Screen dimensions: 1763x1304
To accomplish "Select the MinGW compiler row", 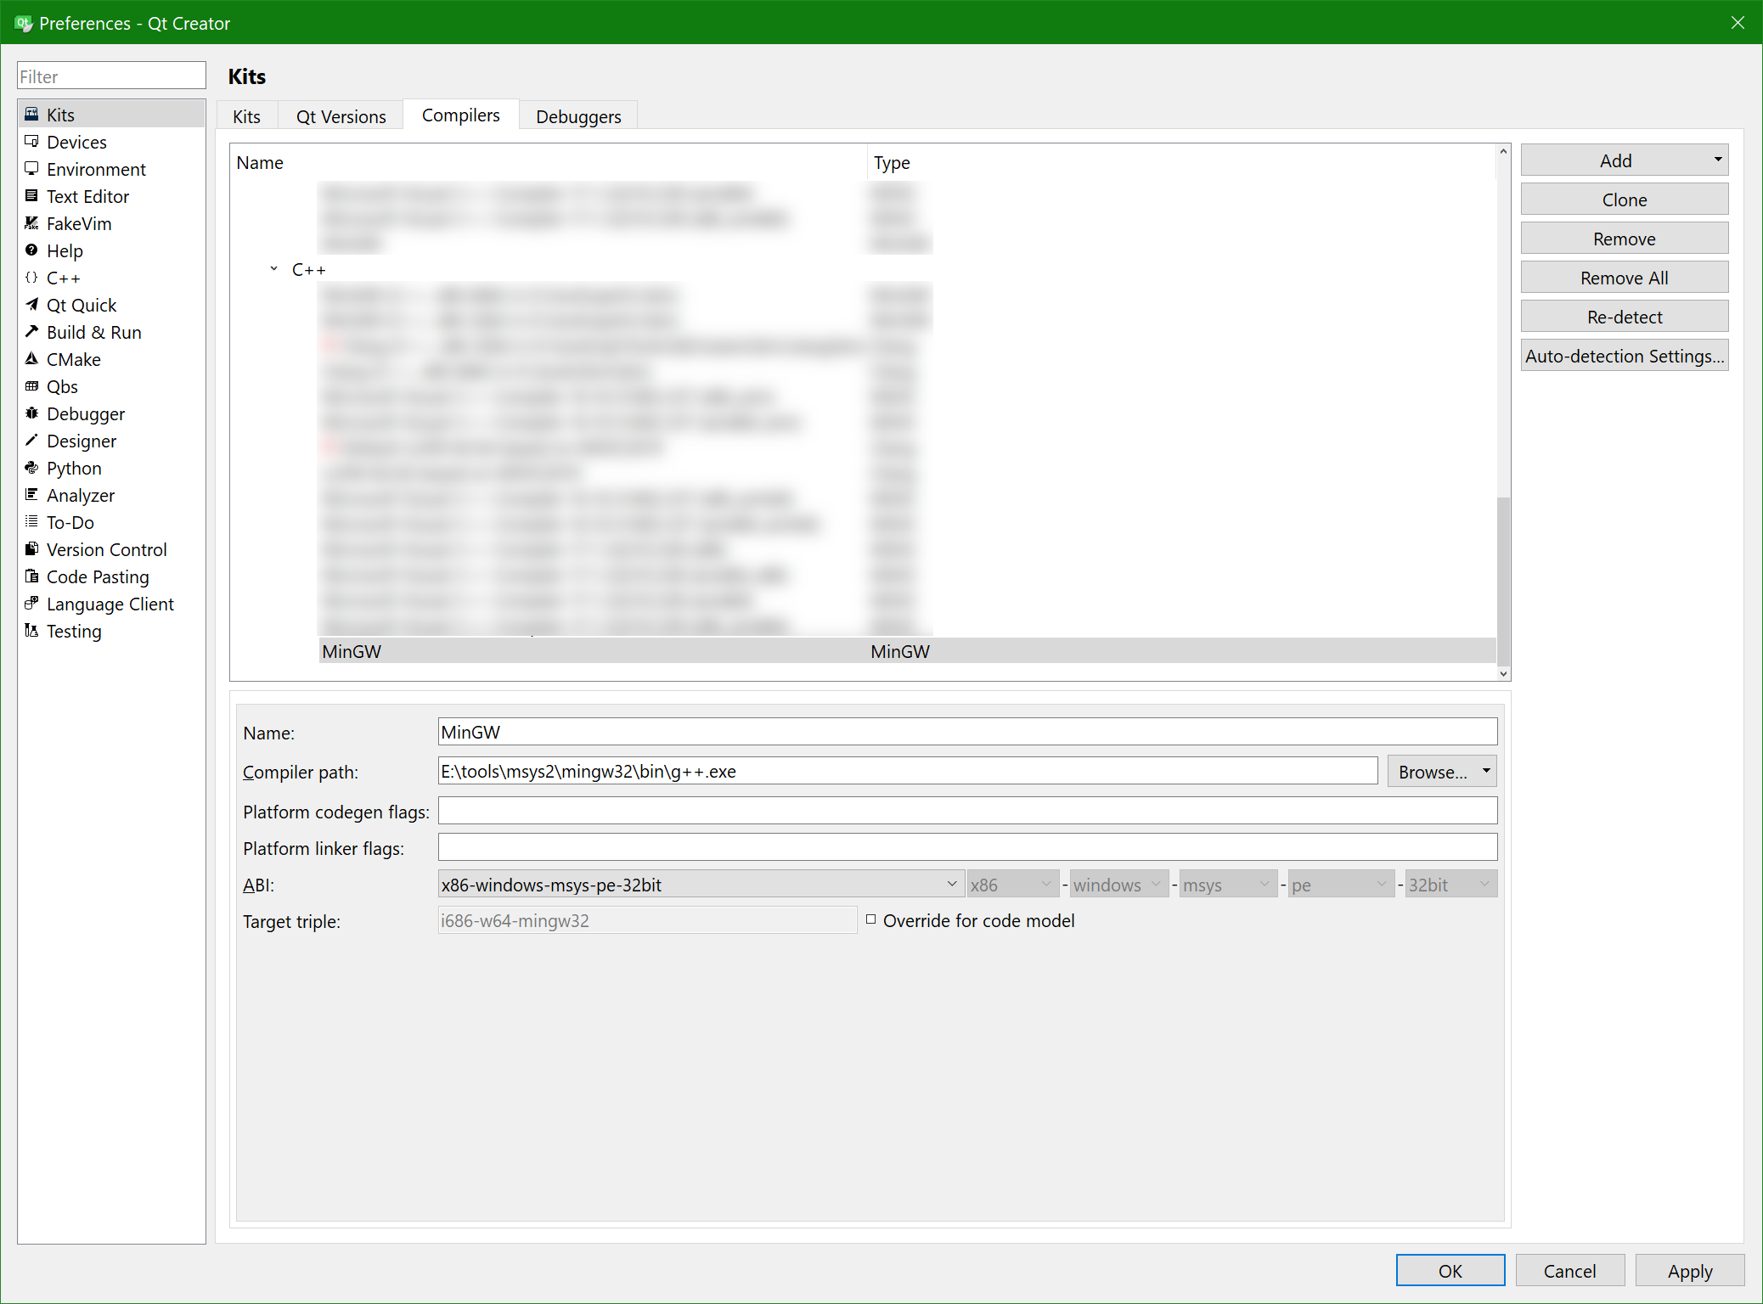I will point(907,651).
